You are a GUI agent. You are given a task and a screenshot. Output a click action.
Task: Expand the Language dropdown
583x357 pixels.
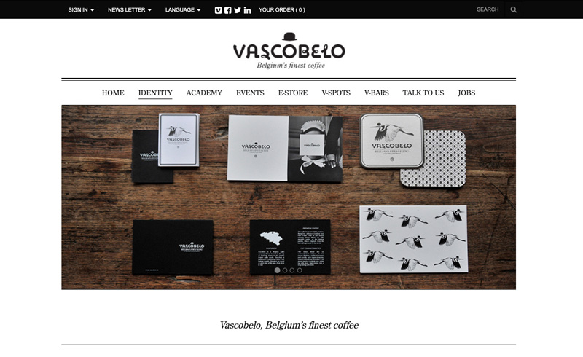[183, 9]
